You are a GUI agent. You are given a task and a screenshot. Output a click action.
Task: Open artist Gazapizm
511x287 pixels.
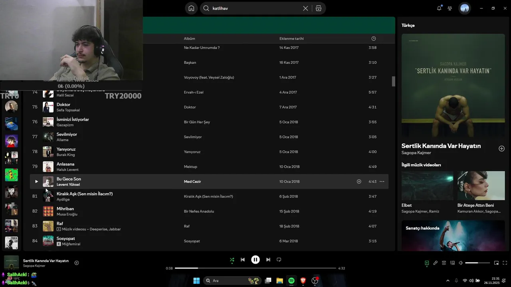(65, 125)
